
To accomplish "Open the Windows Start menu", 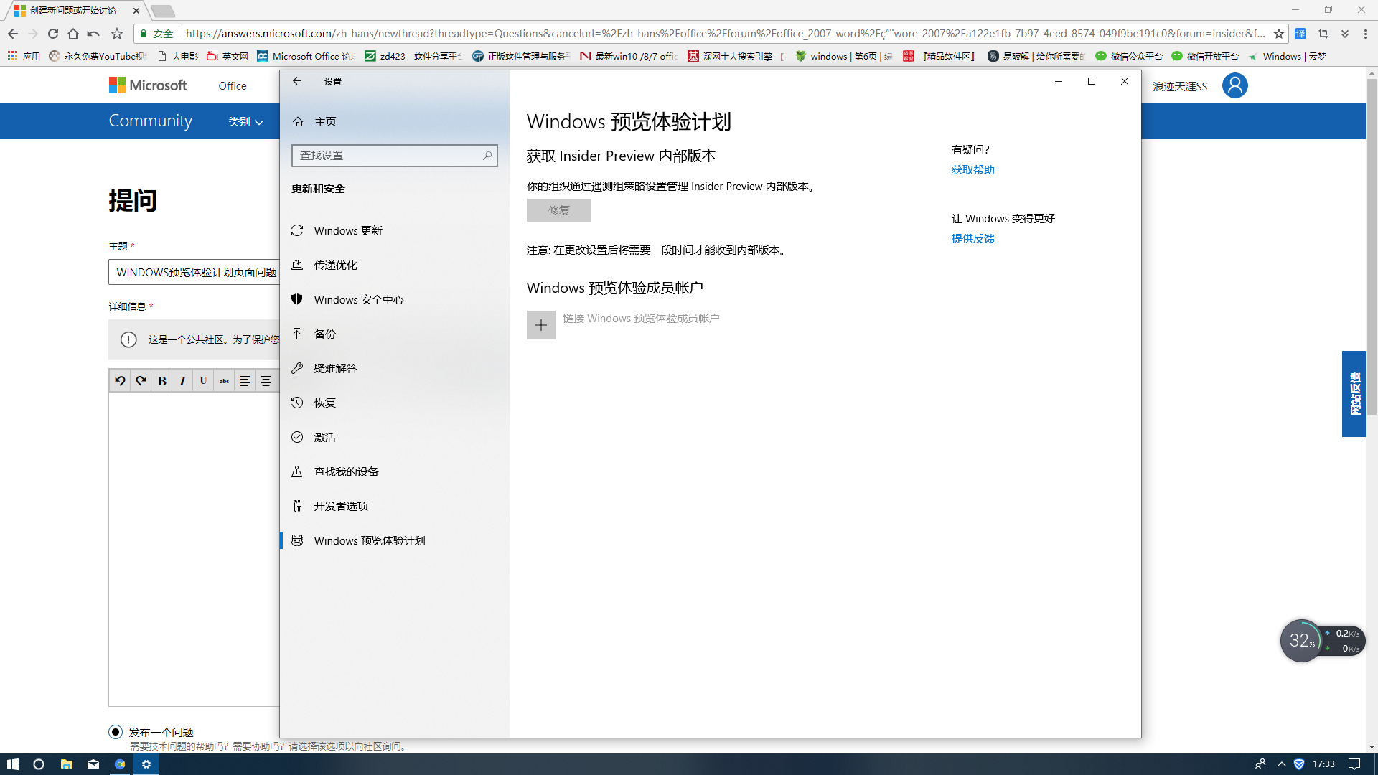I will 12,764.
